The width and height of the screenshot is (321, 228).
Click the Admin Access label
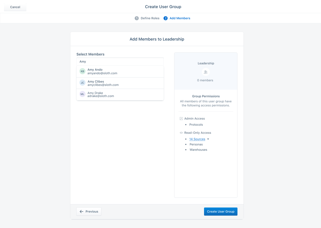point(195,119)
